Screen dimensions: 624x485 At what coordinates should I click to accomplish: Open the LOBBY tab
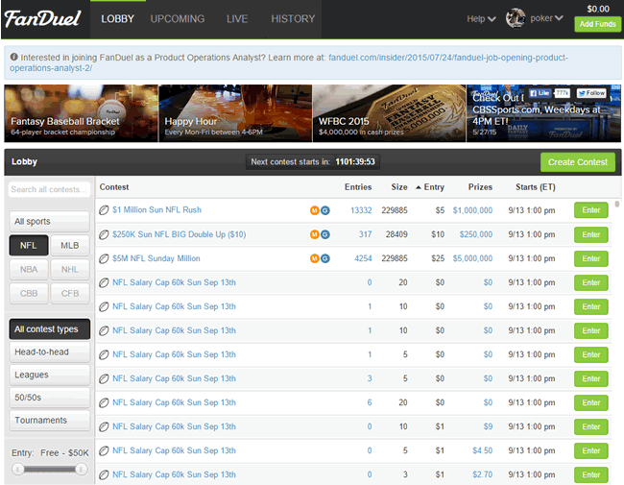(118, 18)
